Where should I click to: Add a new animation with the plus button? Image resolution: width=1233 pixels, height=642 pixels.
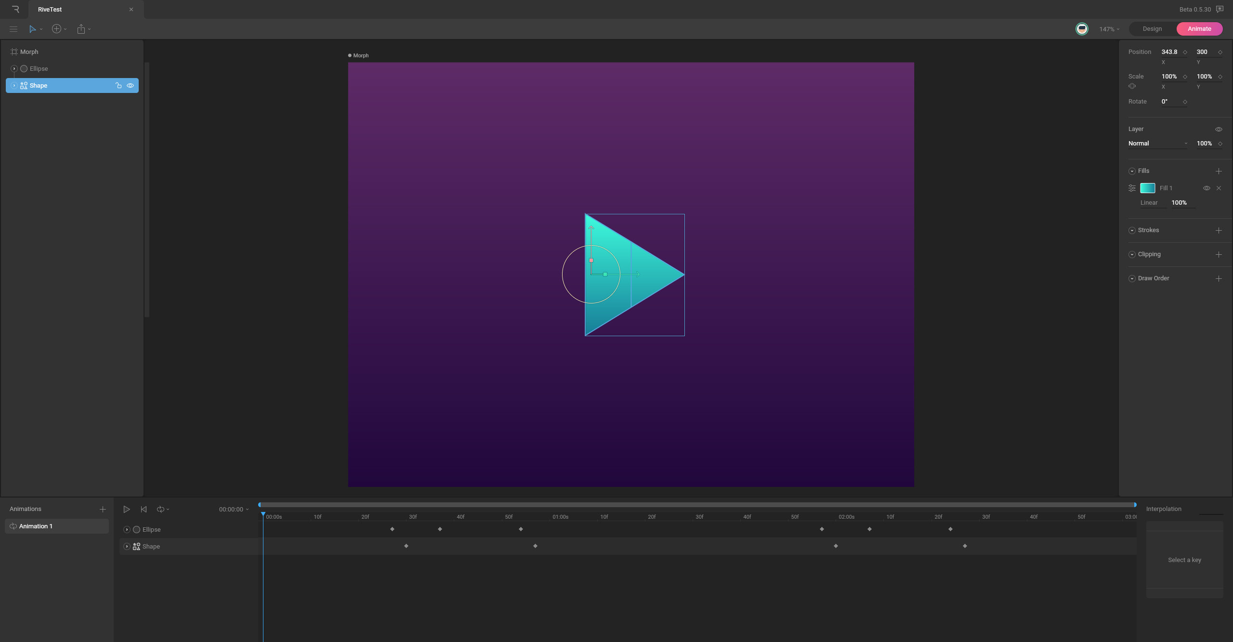pyautogui.click(x=103, y=509)
